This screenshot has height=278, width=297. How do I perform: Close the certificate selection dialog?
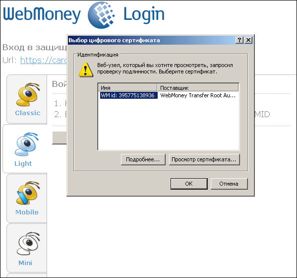tap(248, 40)
